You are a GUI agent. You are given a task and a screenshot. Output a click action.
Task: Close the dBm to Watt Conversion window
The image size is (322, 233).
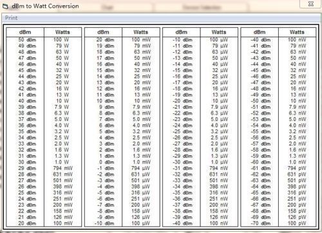[x=310, y=4]
